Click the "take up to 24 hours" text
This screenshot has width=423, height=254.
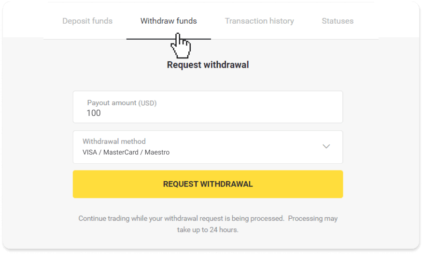(x=208, y=229)
